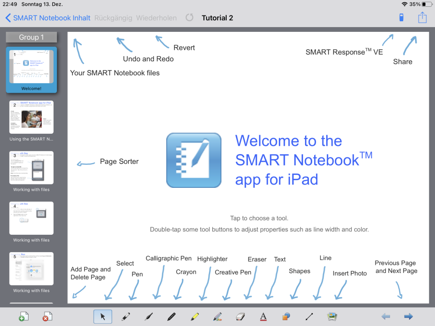Open the Share menu
The image size is (435, 326).
pos(422,18)
